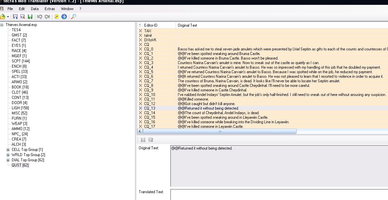Viewport: 388px width, 200px height.
Task: Click the X status mark of row TAX
Action: (140, 31)
